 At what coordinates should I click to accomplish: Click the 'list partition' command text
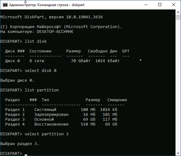point(42,90)
